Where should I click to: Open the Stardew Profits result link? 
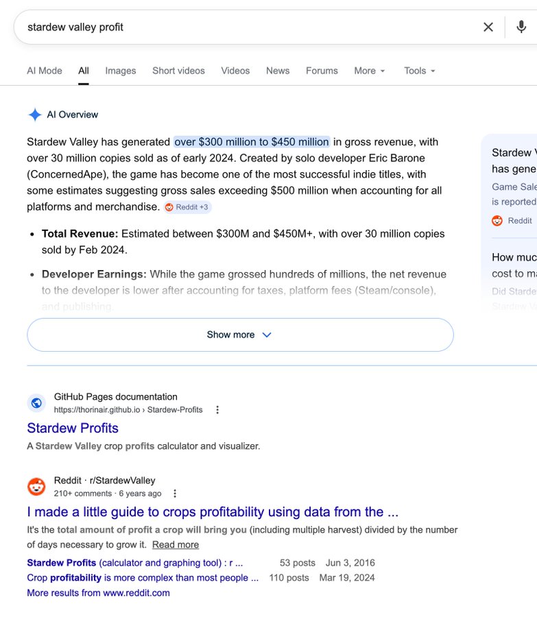point(73,428)
